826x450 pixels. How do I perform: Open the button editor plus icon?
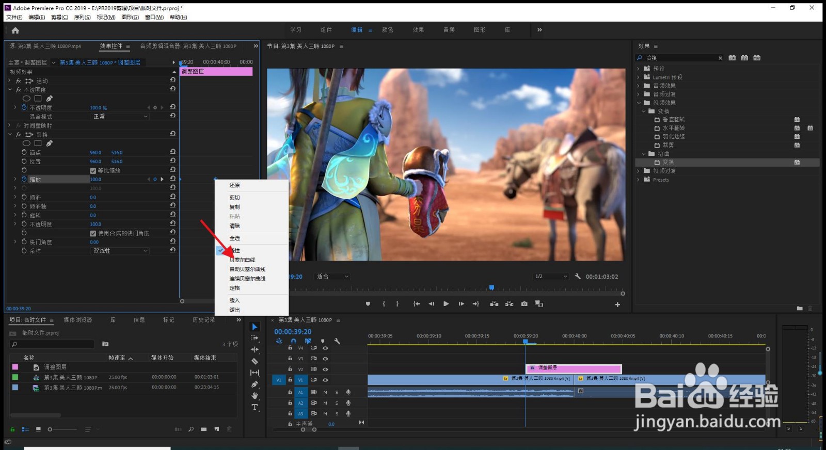coord(617,304)
